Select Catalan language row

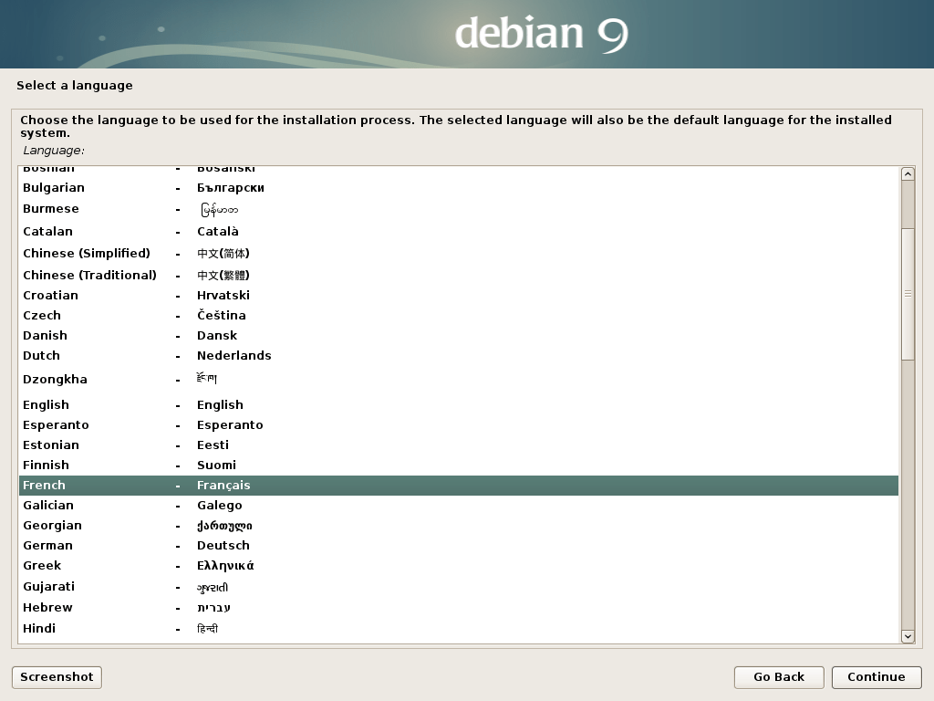[x=459, y=231]
